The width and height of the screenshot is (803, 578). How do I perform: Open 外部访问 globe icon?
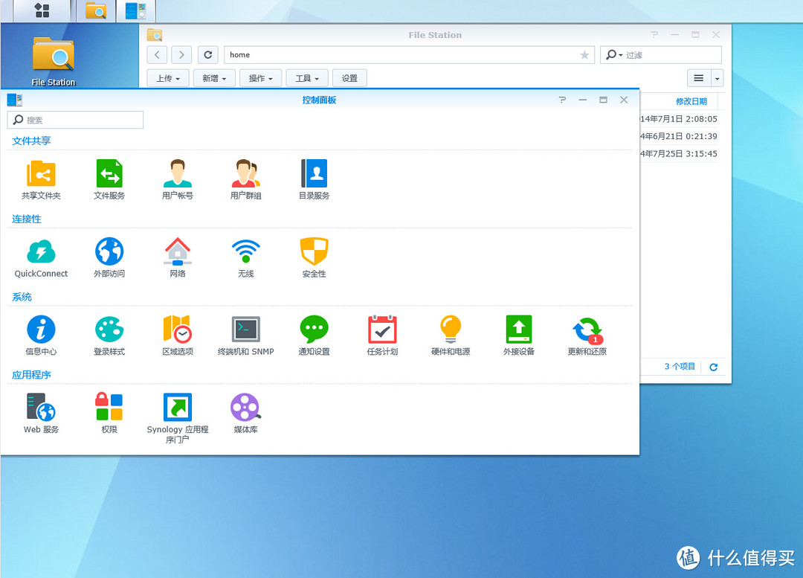[x=109, y=257]
